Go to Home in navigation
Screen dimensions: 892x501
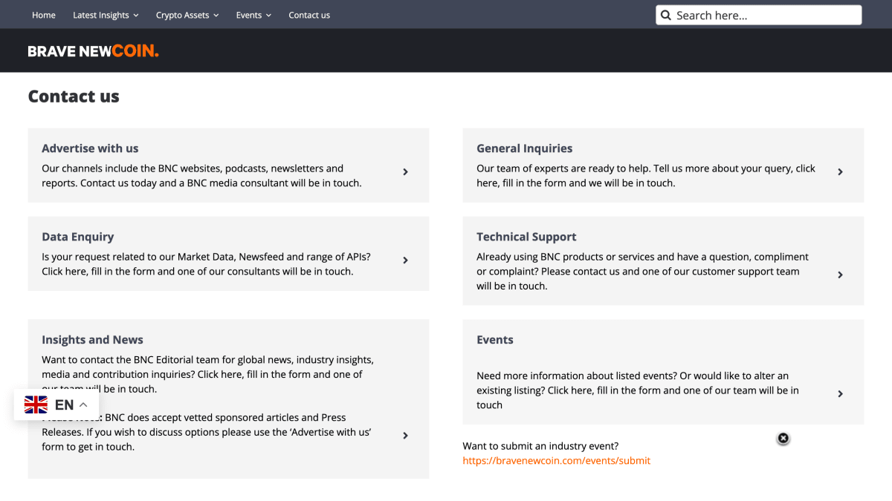click(44, 15)
